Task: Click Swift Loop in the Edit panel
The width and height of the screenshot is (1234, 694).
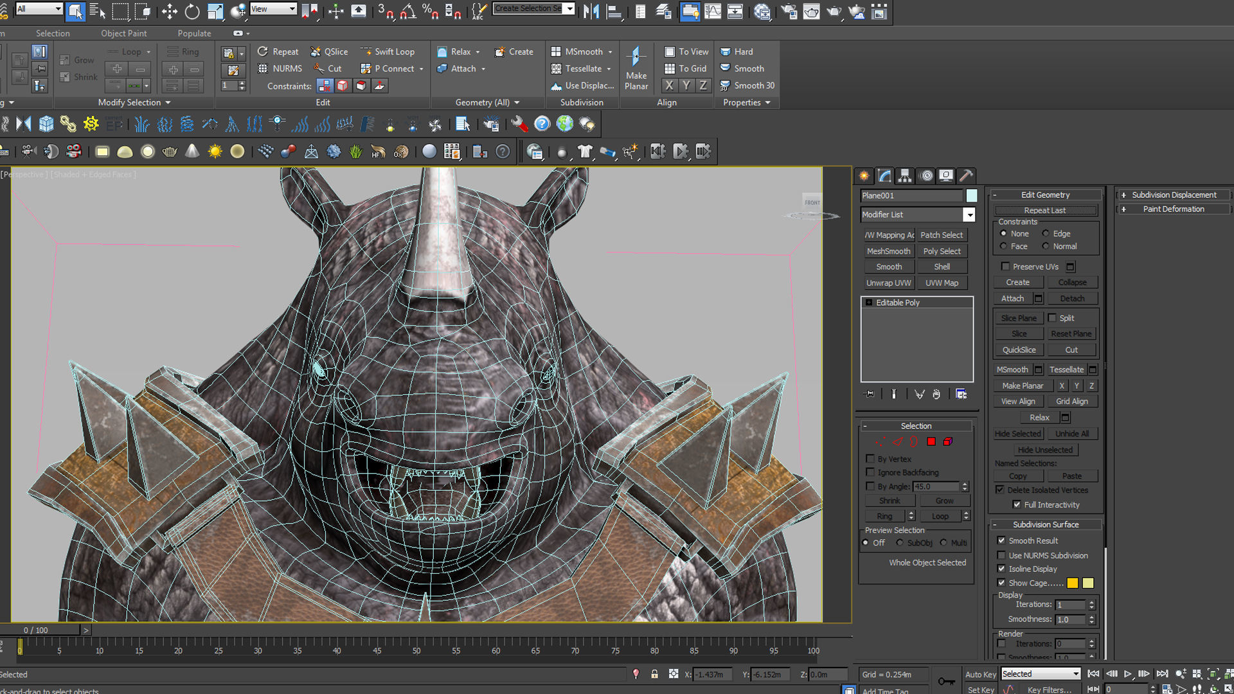Action: [388, 51]
